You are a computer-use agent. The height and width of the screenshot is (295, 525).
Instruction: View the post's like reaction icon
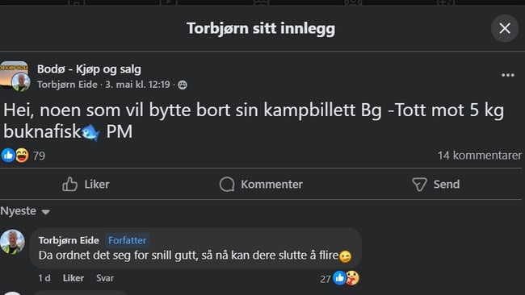[x=8, y=156]
